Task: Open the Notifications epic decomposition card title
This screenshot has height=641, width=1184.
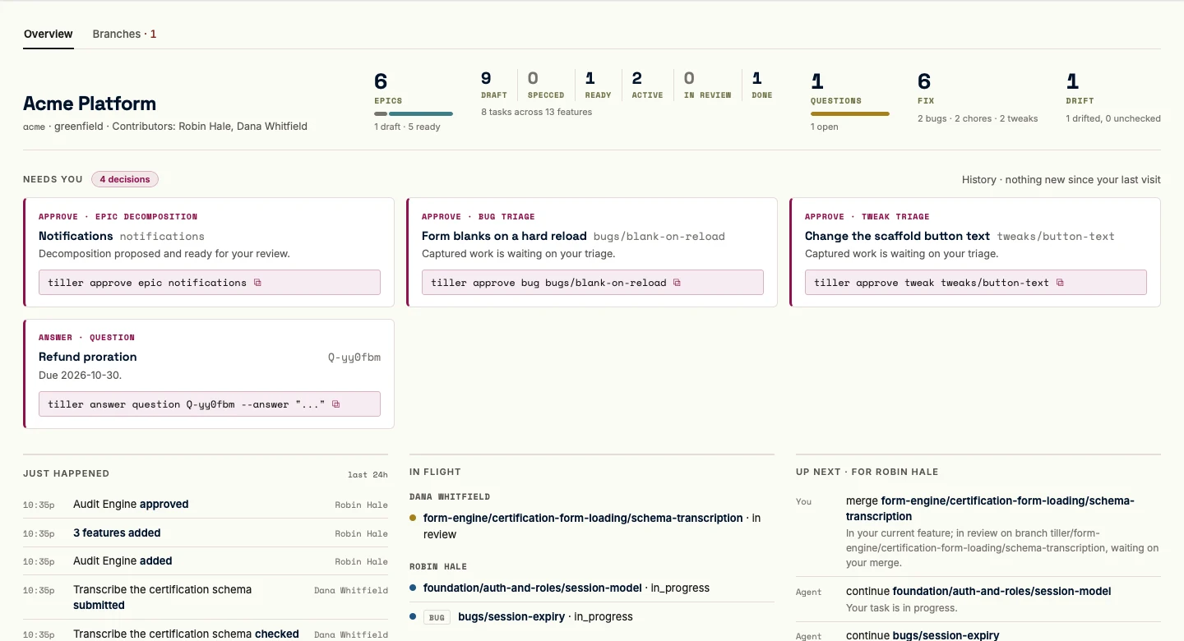Action: 76,236
